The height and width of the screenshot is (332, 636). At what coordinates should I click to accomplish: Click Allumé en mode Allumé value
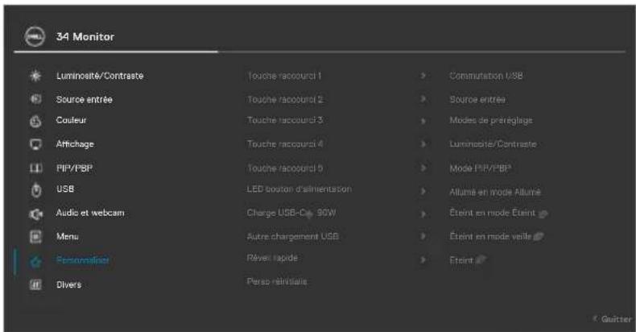click(495, 192)
